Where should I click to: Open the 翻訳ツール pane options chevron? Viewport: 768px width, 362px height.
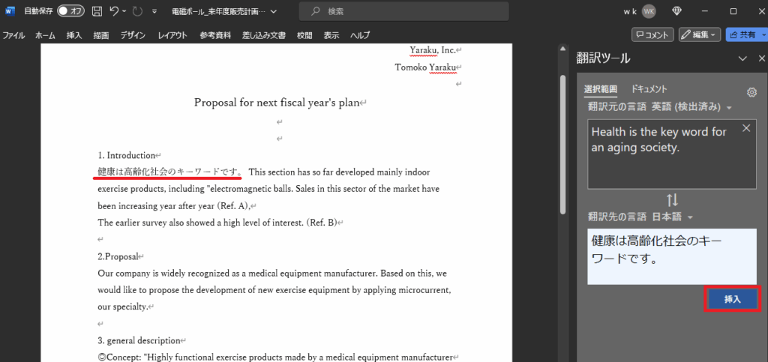[743, 58]
